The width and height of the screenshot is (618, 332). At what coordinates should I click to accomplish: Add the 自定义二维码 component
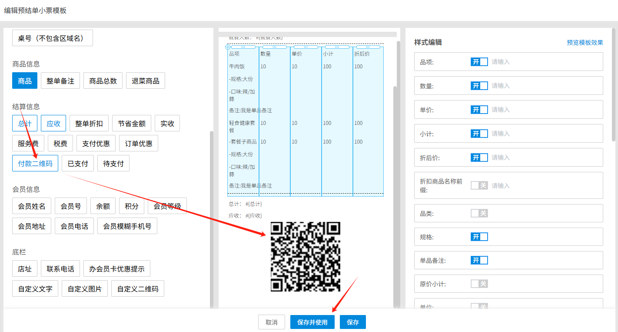[x=138, y=289]
